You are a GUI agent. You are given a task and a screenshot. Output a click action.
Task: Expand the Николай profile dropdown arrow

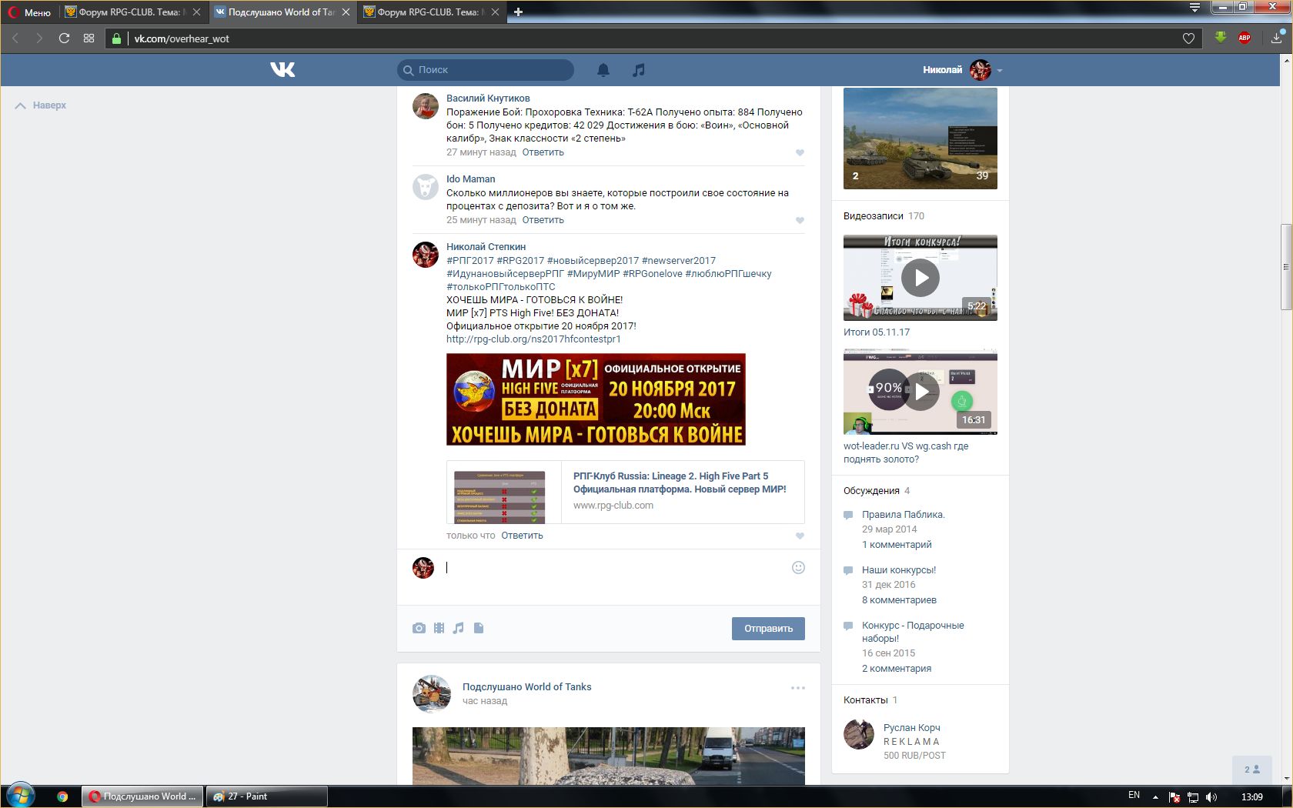pos(1000,71)
